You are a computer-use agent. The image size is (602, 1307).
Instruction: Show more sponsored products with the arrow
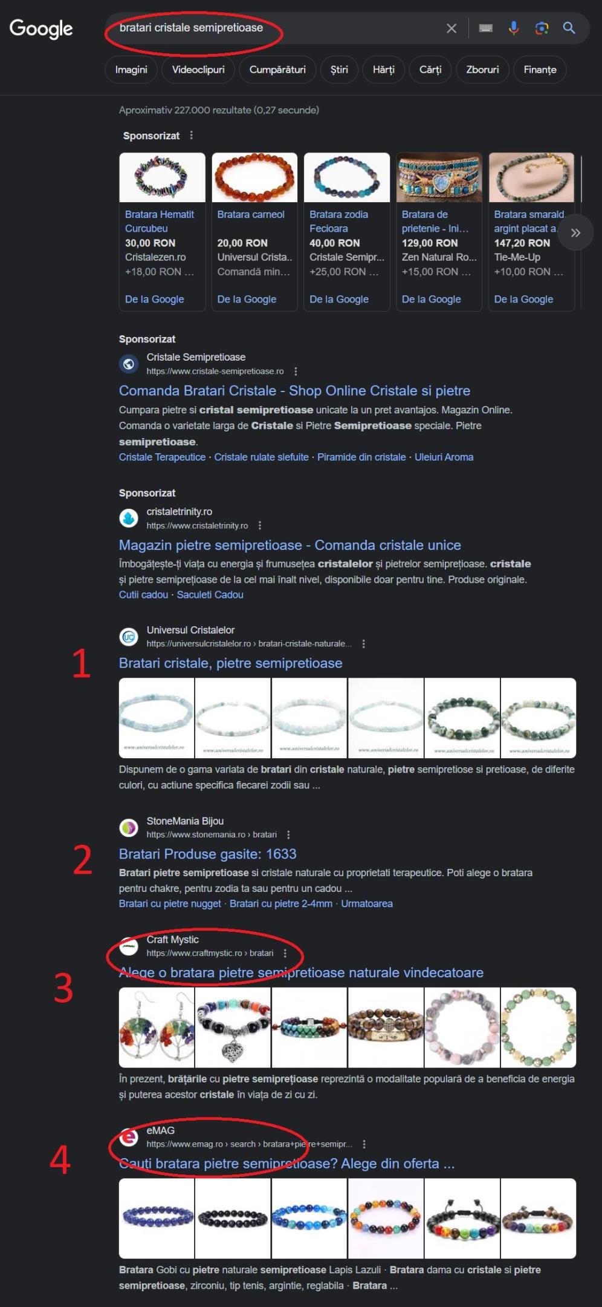[575, 232]
